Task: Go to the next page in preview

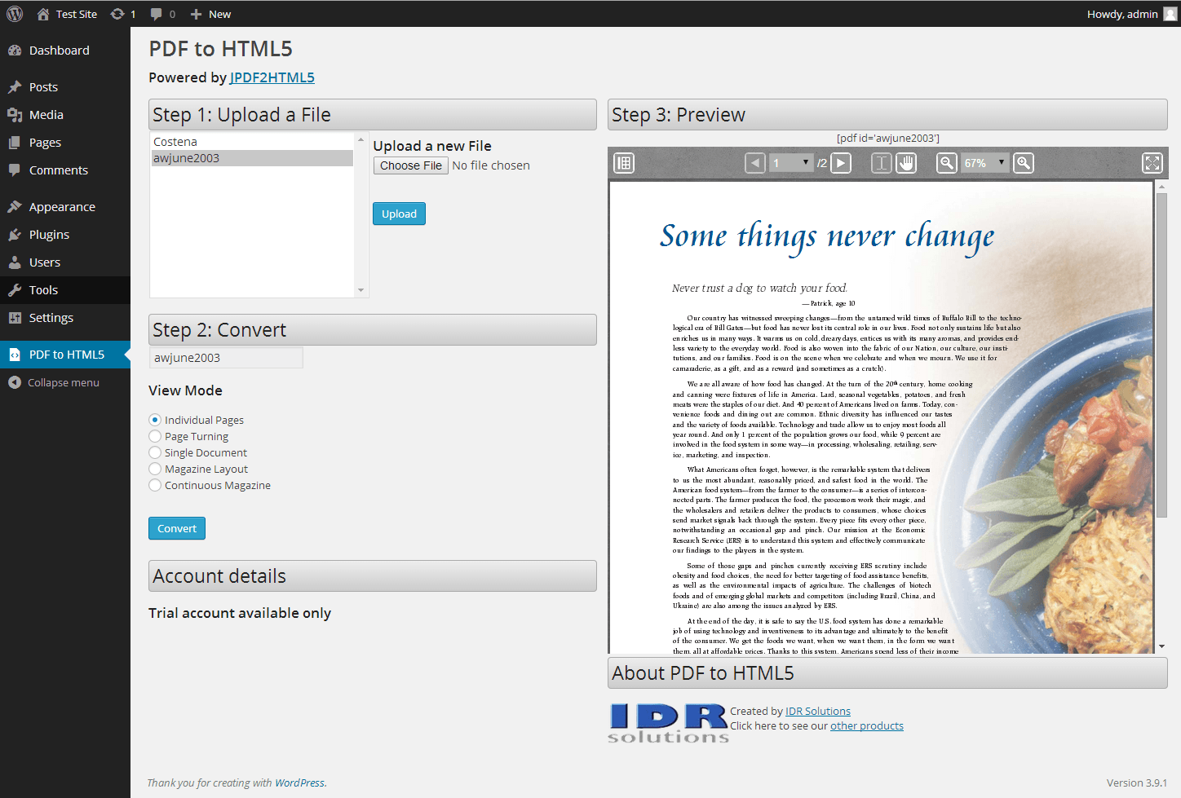Action: 841,163
